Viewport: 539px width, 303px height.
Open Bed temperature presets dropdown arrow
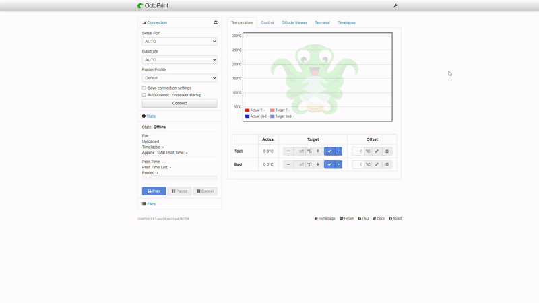tap(339, 164)
